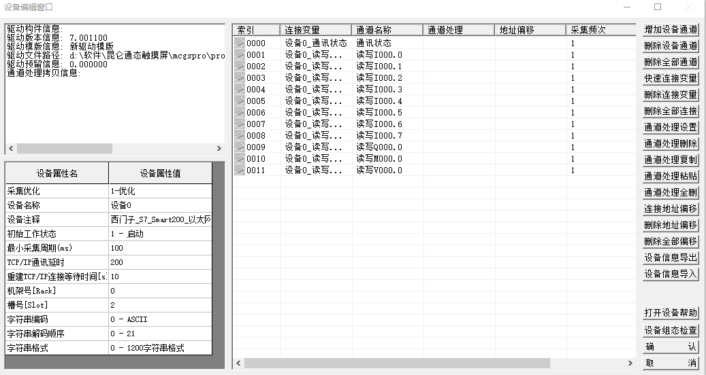706x375 pixels.
Task: Open 字符串解码顺序 value 0 - 21
Action: pyautogui.click(x=160, y=334)
